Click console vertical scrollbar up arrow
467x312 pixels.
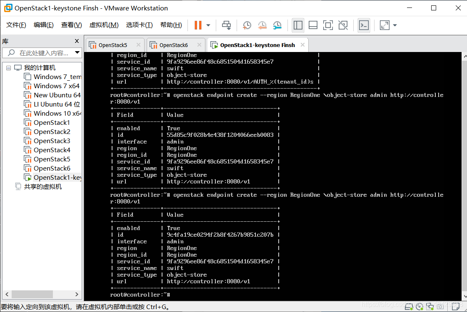point(465,56)
